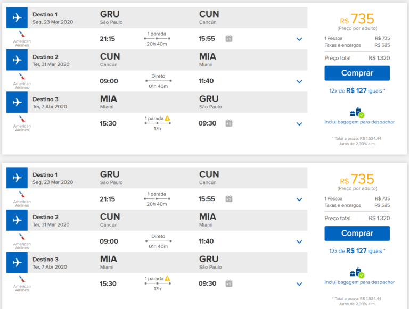
Task: Click Destino 1 airplane icon in top result
Action: pos(17,18)
